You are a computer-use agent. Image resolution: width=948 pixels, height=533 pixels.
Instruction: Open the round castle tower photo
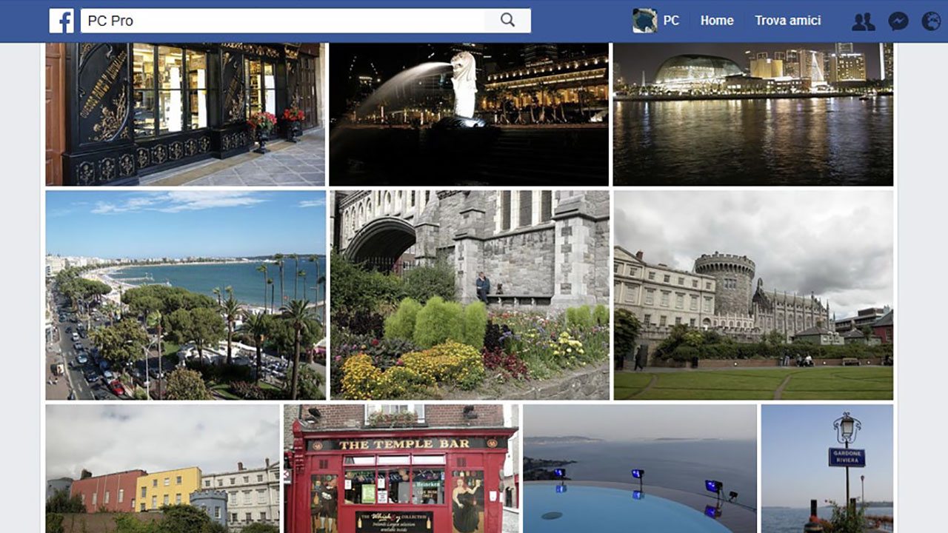point(753,295)
